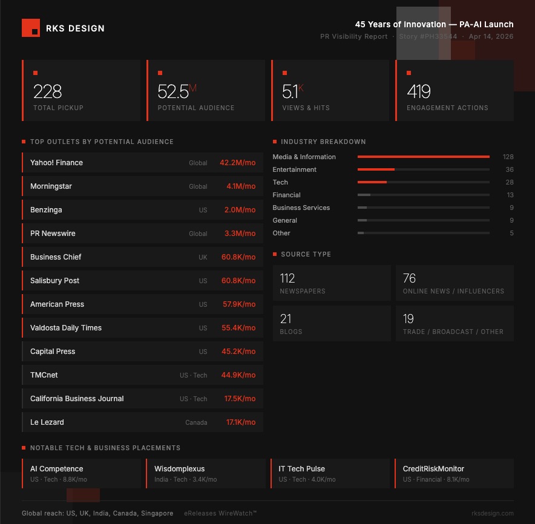The width and height of the screenshot is (535, 524).
Task: Click the 17.1K/mo audience value
Action: 240,422
